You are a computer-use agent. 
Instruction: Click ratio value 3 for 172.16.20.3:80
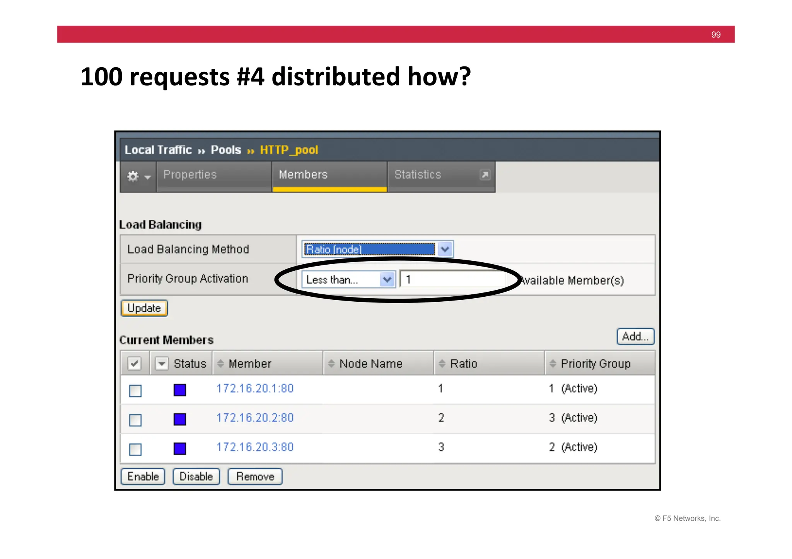[441, 447]
